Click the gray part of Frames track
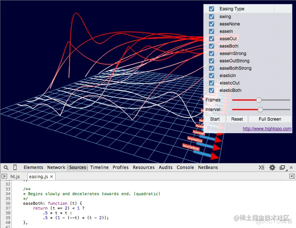Screen dimensions: 296x228 click(x=276, y=100)
